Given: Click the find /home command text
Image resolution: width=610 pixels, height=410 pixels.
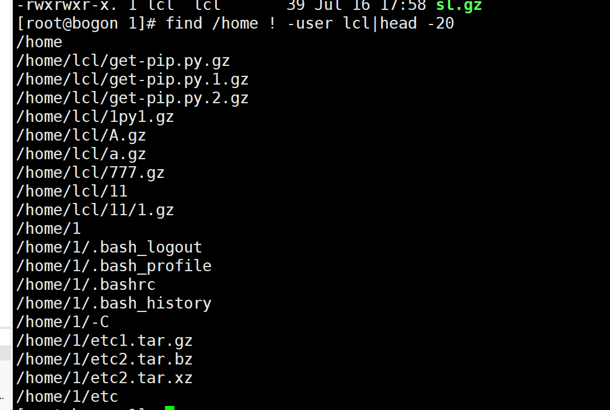Looking at the screenshot, I should point(212,23).
